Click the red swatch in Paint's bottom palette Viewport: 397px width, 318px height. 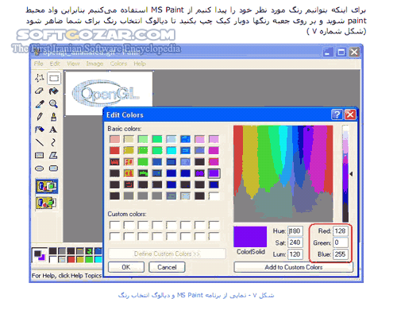[71, 259]
